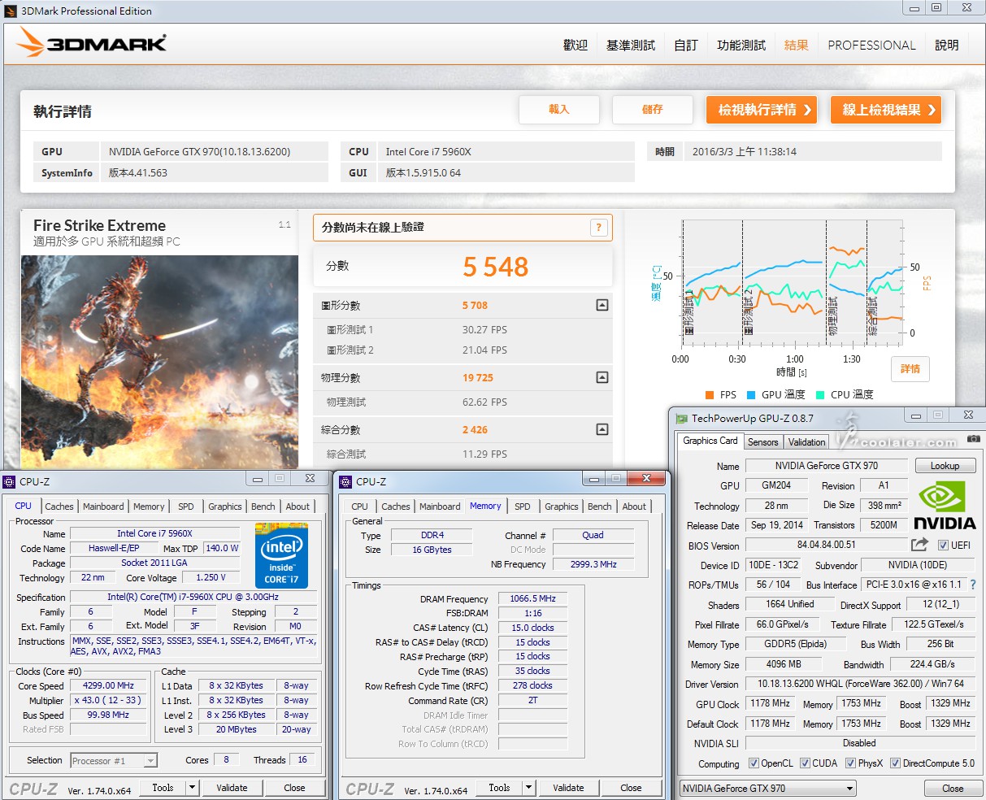Collapse the graphics score section
This screenshot has width=986, height=800.
tap(602, 306)
